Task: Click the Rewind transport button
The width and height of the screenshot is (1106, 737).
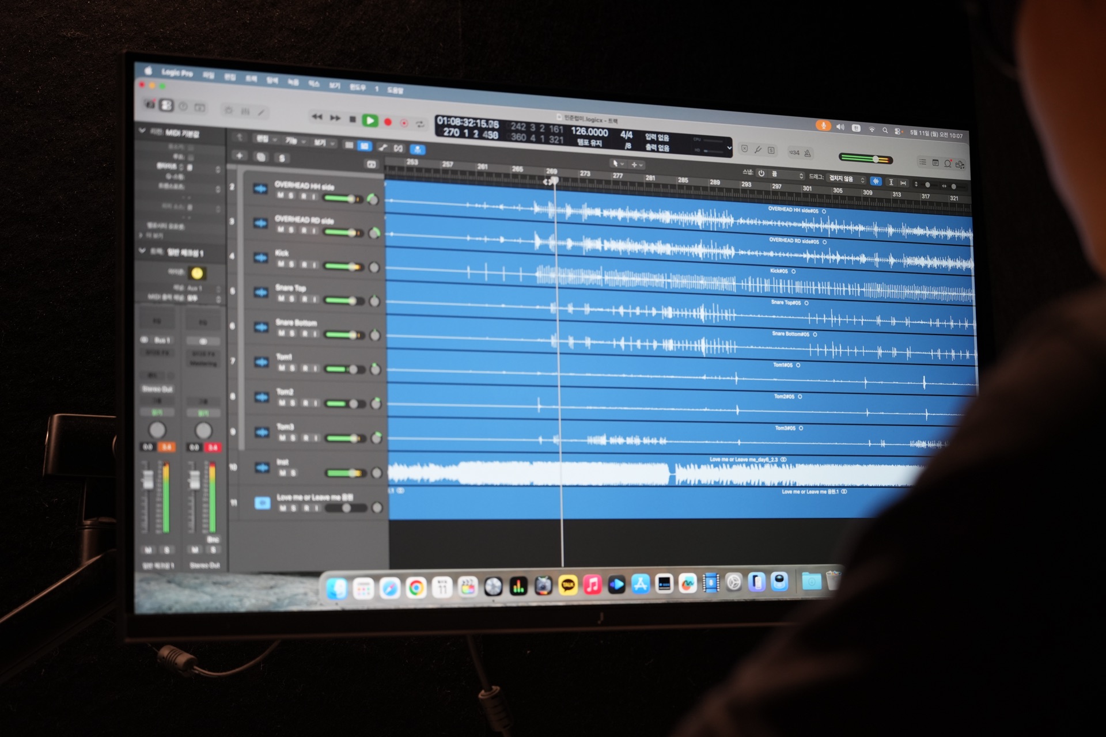Action: 317,117
